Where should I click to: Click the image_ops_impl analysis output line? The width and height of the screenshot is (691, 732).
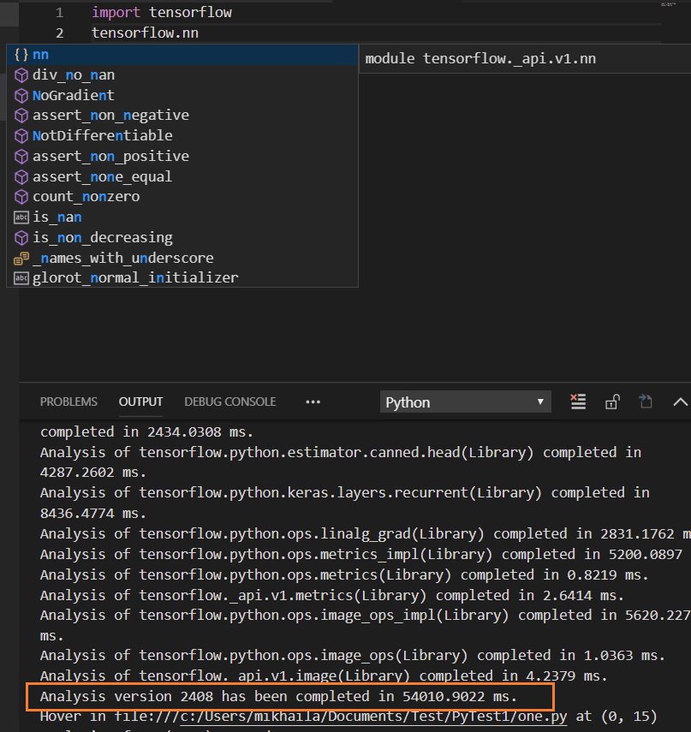tap(365, 626)
